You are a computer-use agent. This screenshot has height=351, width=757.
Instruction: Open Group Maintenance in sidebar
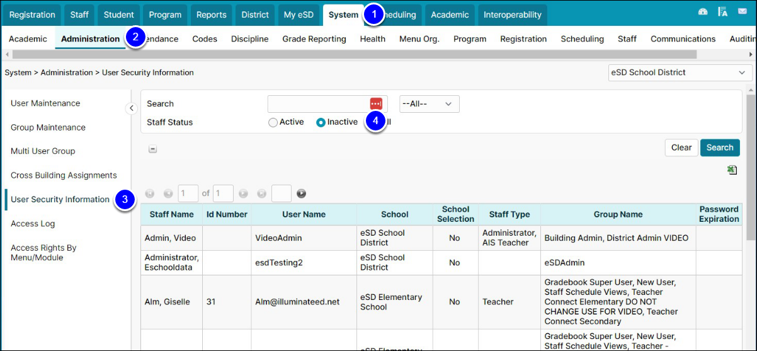click(x=48, y=127)
